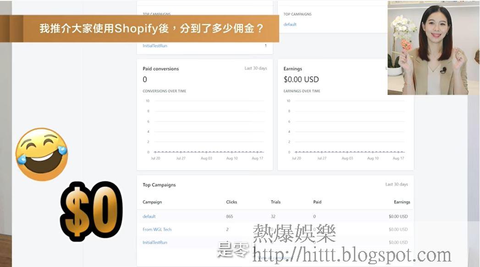Click the 'Top Campaigns' table heading
This screenshot has width=480, height=267.
[159, 185]
